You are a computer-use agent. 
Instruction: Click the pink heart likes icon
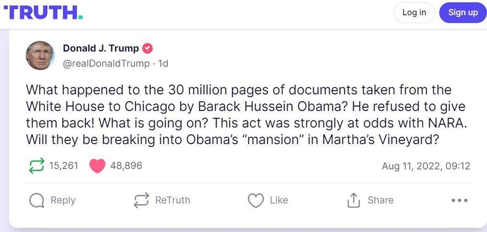click(97, 165)
